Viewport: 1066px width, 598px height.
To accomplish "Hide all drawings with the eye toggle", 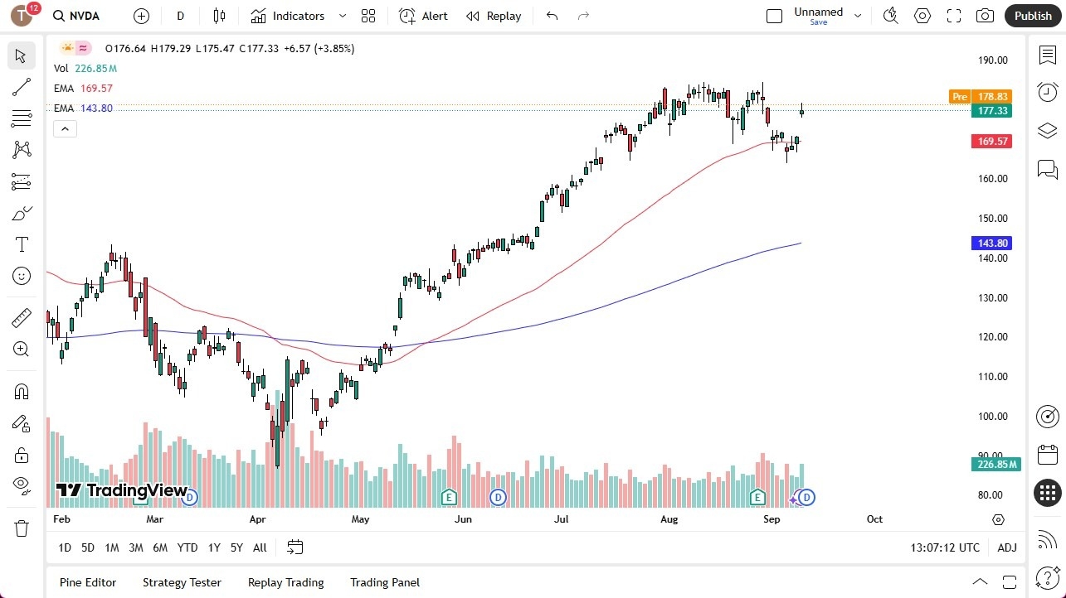I will coord(21,485).
